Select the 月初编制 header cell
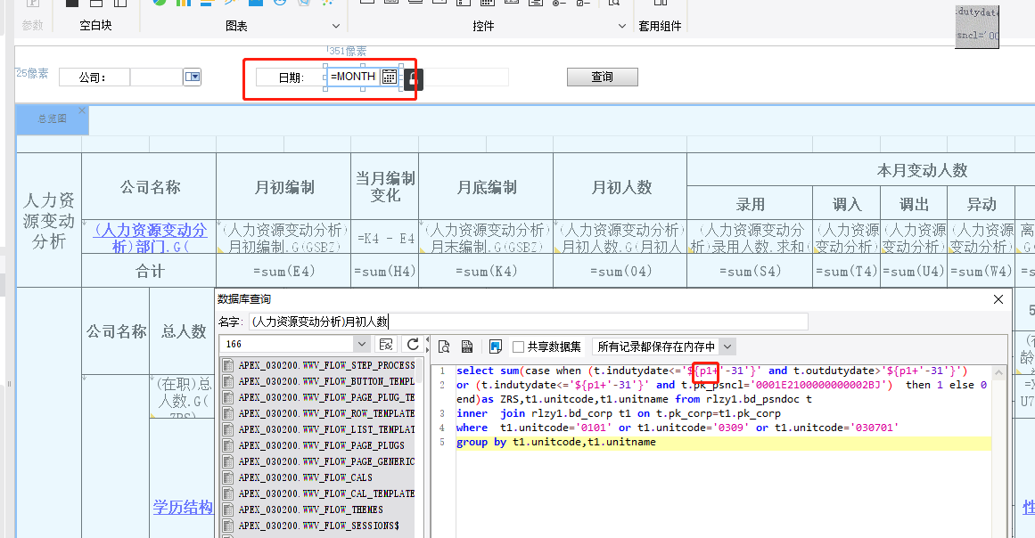This screenshot has height=538, width=1035. pos(283,186)
